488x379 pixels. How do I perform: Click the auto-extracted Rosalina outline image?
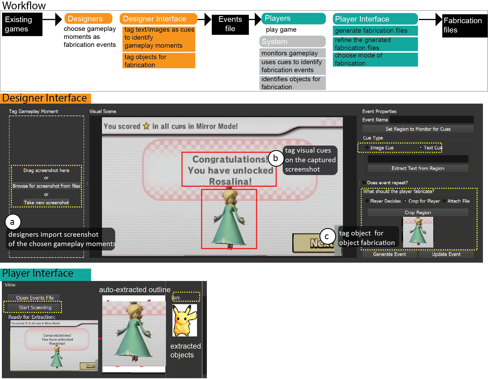134,333
